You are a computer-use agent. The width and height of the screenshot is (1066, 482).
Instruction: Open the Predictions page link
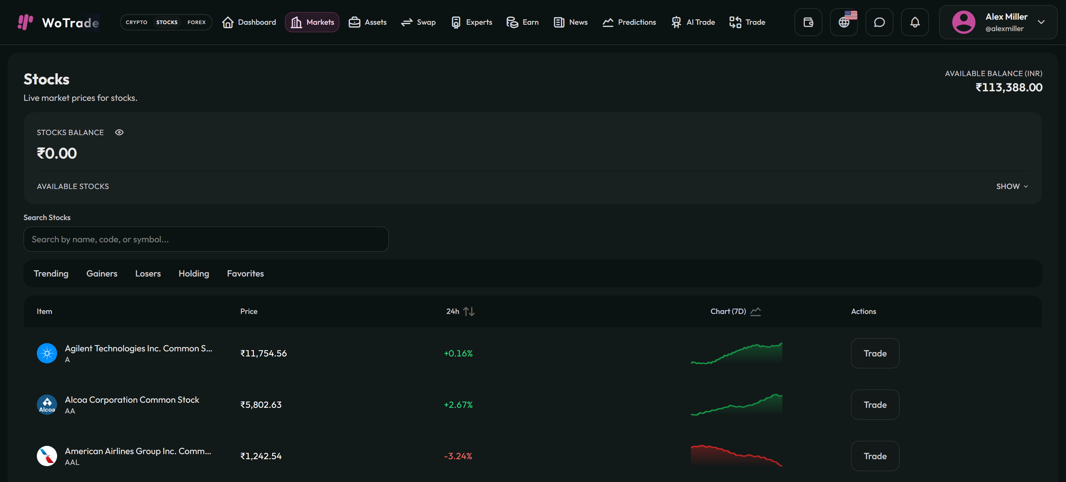tap(629, 22)
